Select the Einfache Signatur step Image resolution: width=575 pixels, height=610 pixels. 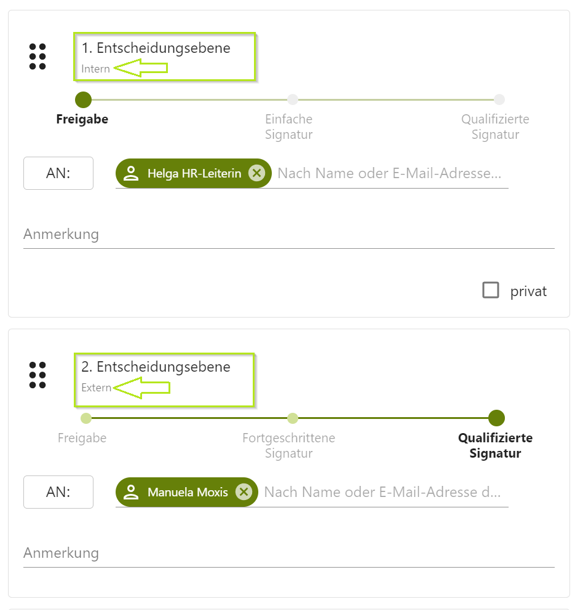[292, 100]
